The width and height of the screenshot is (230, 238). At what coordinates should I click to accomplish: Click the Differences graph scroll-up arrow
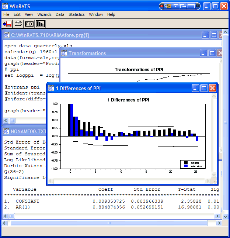pyautogui.click(x=214, y=96)
